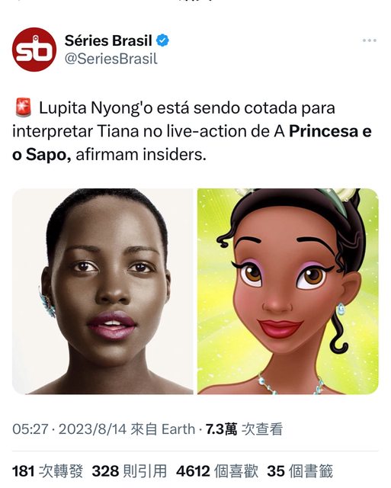Open the Séries Brasil profile avatar
The image size is (391, 488).
[x=34, y=50]
